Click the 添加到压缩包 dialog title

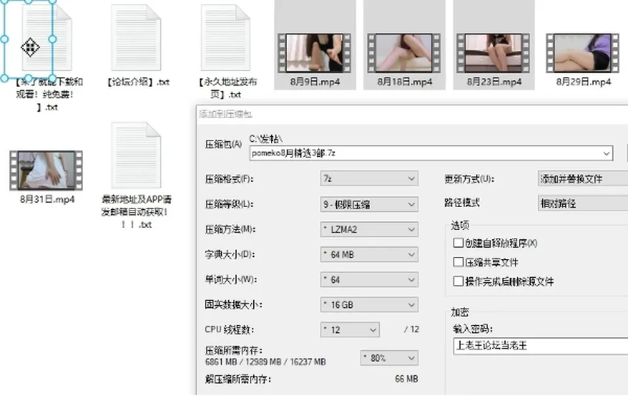pyautogui.click(x=226, y=114)
